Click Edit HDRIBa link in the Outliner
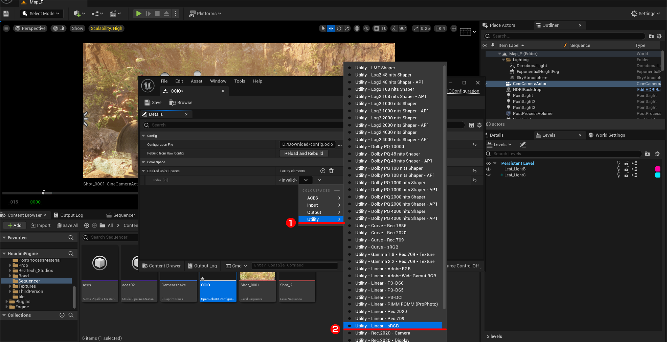667x342 pixels. 648,89
